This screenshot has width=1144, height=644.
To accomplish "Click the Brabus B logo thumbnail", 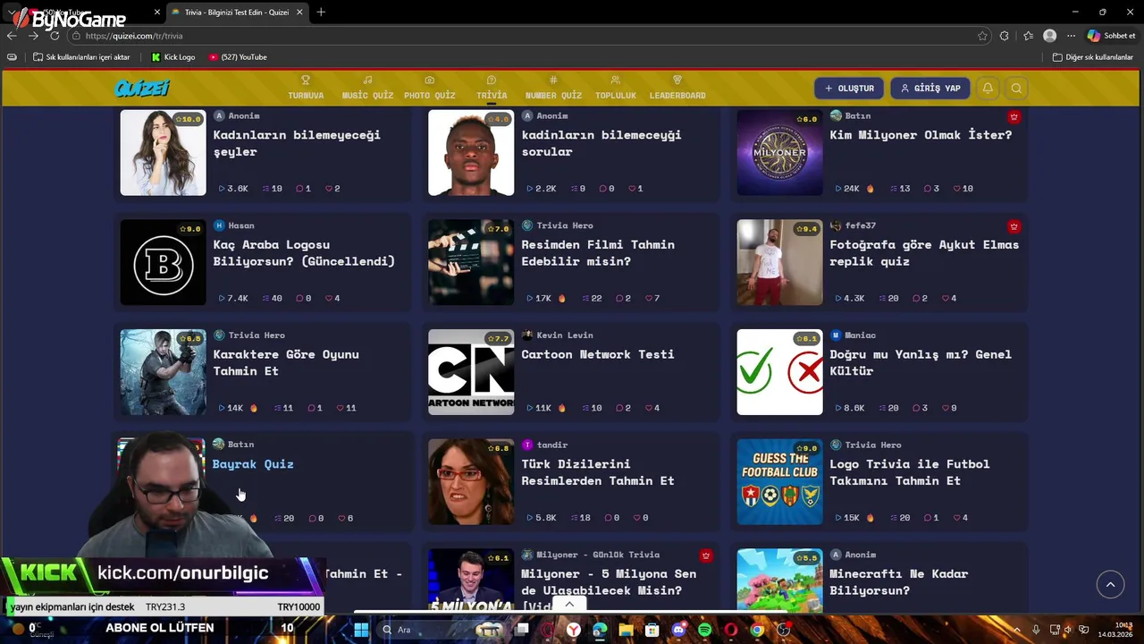I will pos(163,262).
